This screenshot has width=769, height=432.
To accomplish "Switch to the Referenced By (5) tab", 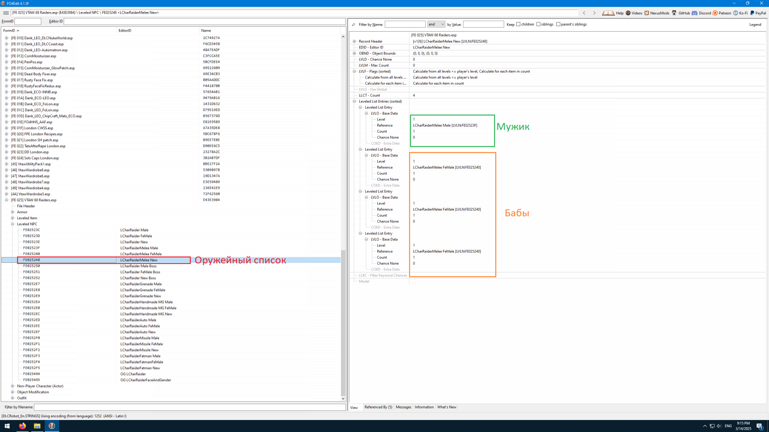I will 378,407.
